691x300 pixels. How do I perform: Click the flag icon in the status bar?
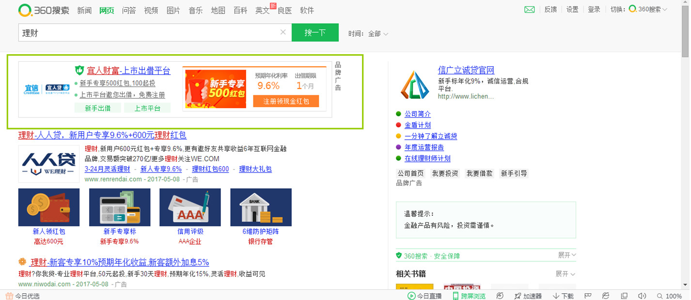[588, 296]
